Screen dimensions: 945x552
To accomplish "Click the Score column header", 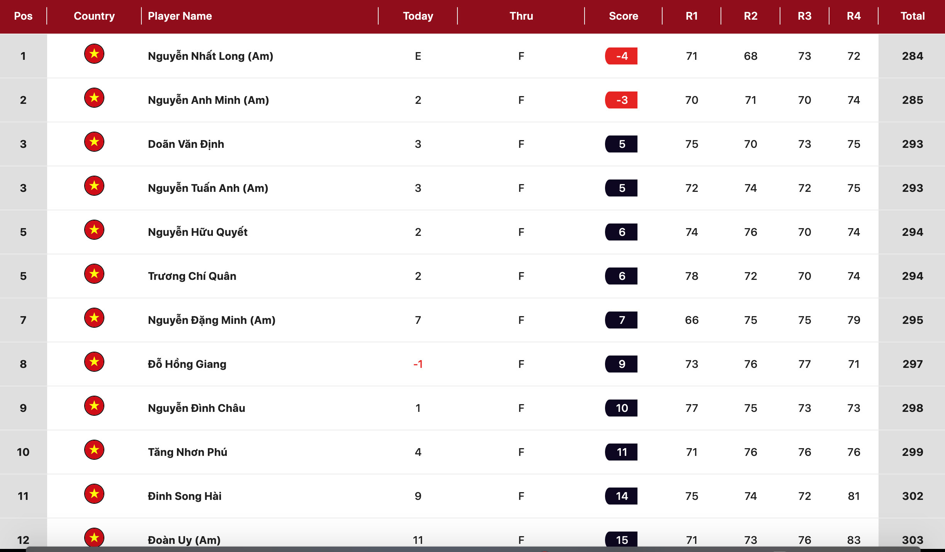I will coord(623,16).
